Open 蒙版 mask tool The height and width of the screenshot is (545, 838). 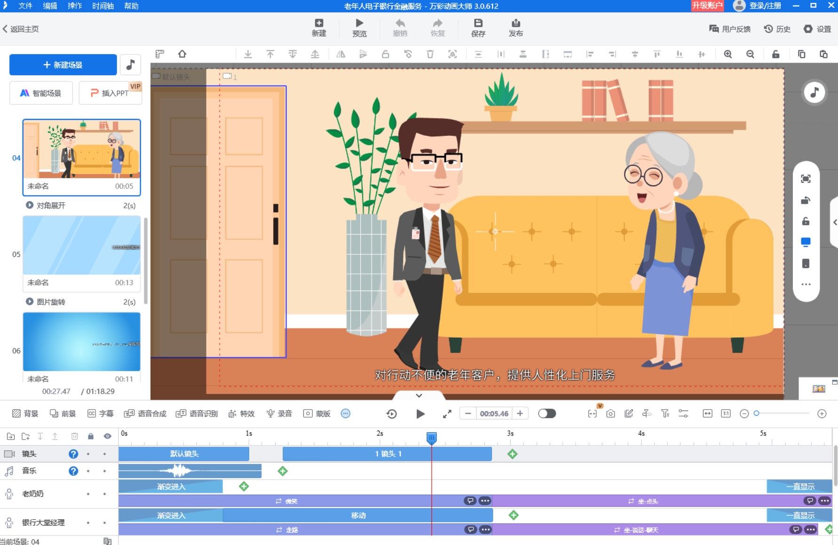317,414
